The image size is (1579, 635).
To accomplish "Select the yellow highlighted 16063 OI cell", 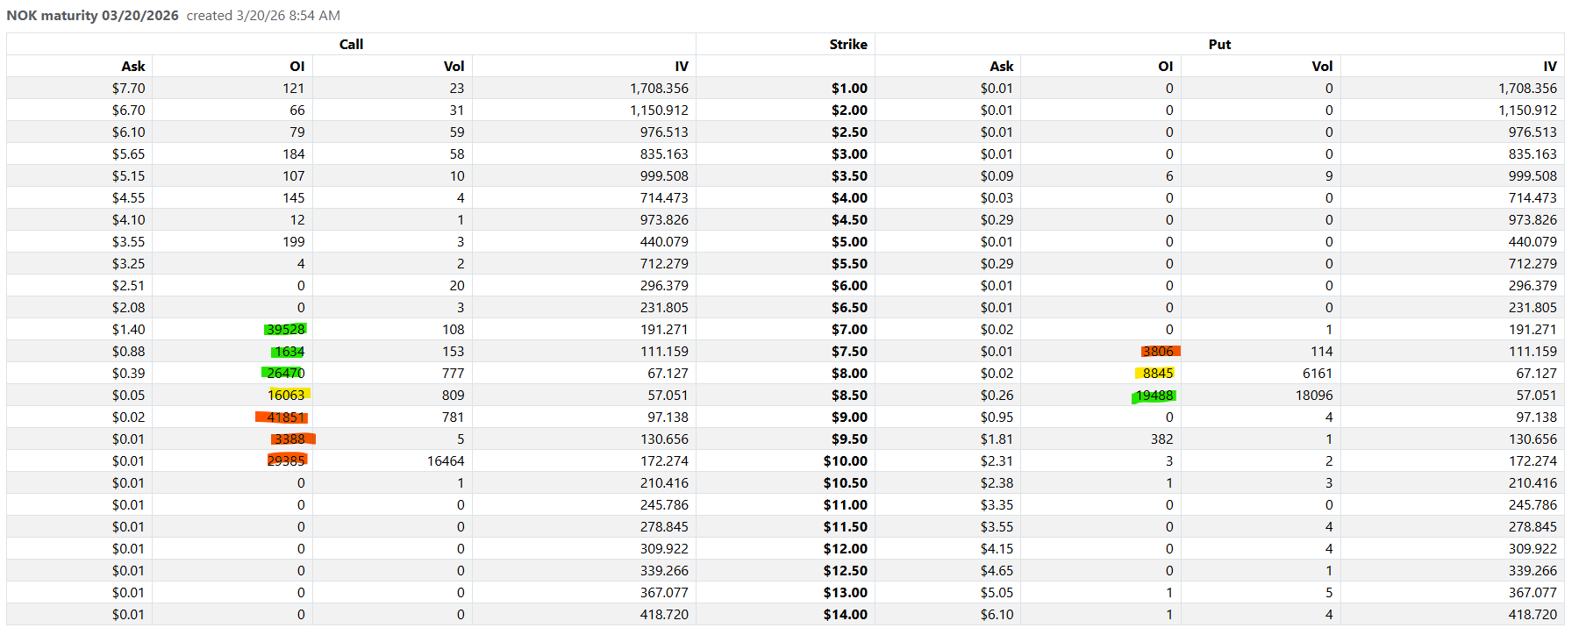I will pyautogui.click(x=286, y=396).
